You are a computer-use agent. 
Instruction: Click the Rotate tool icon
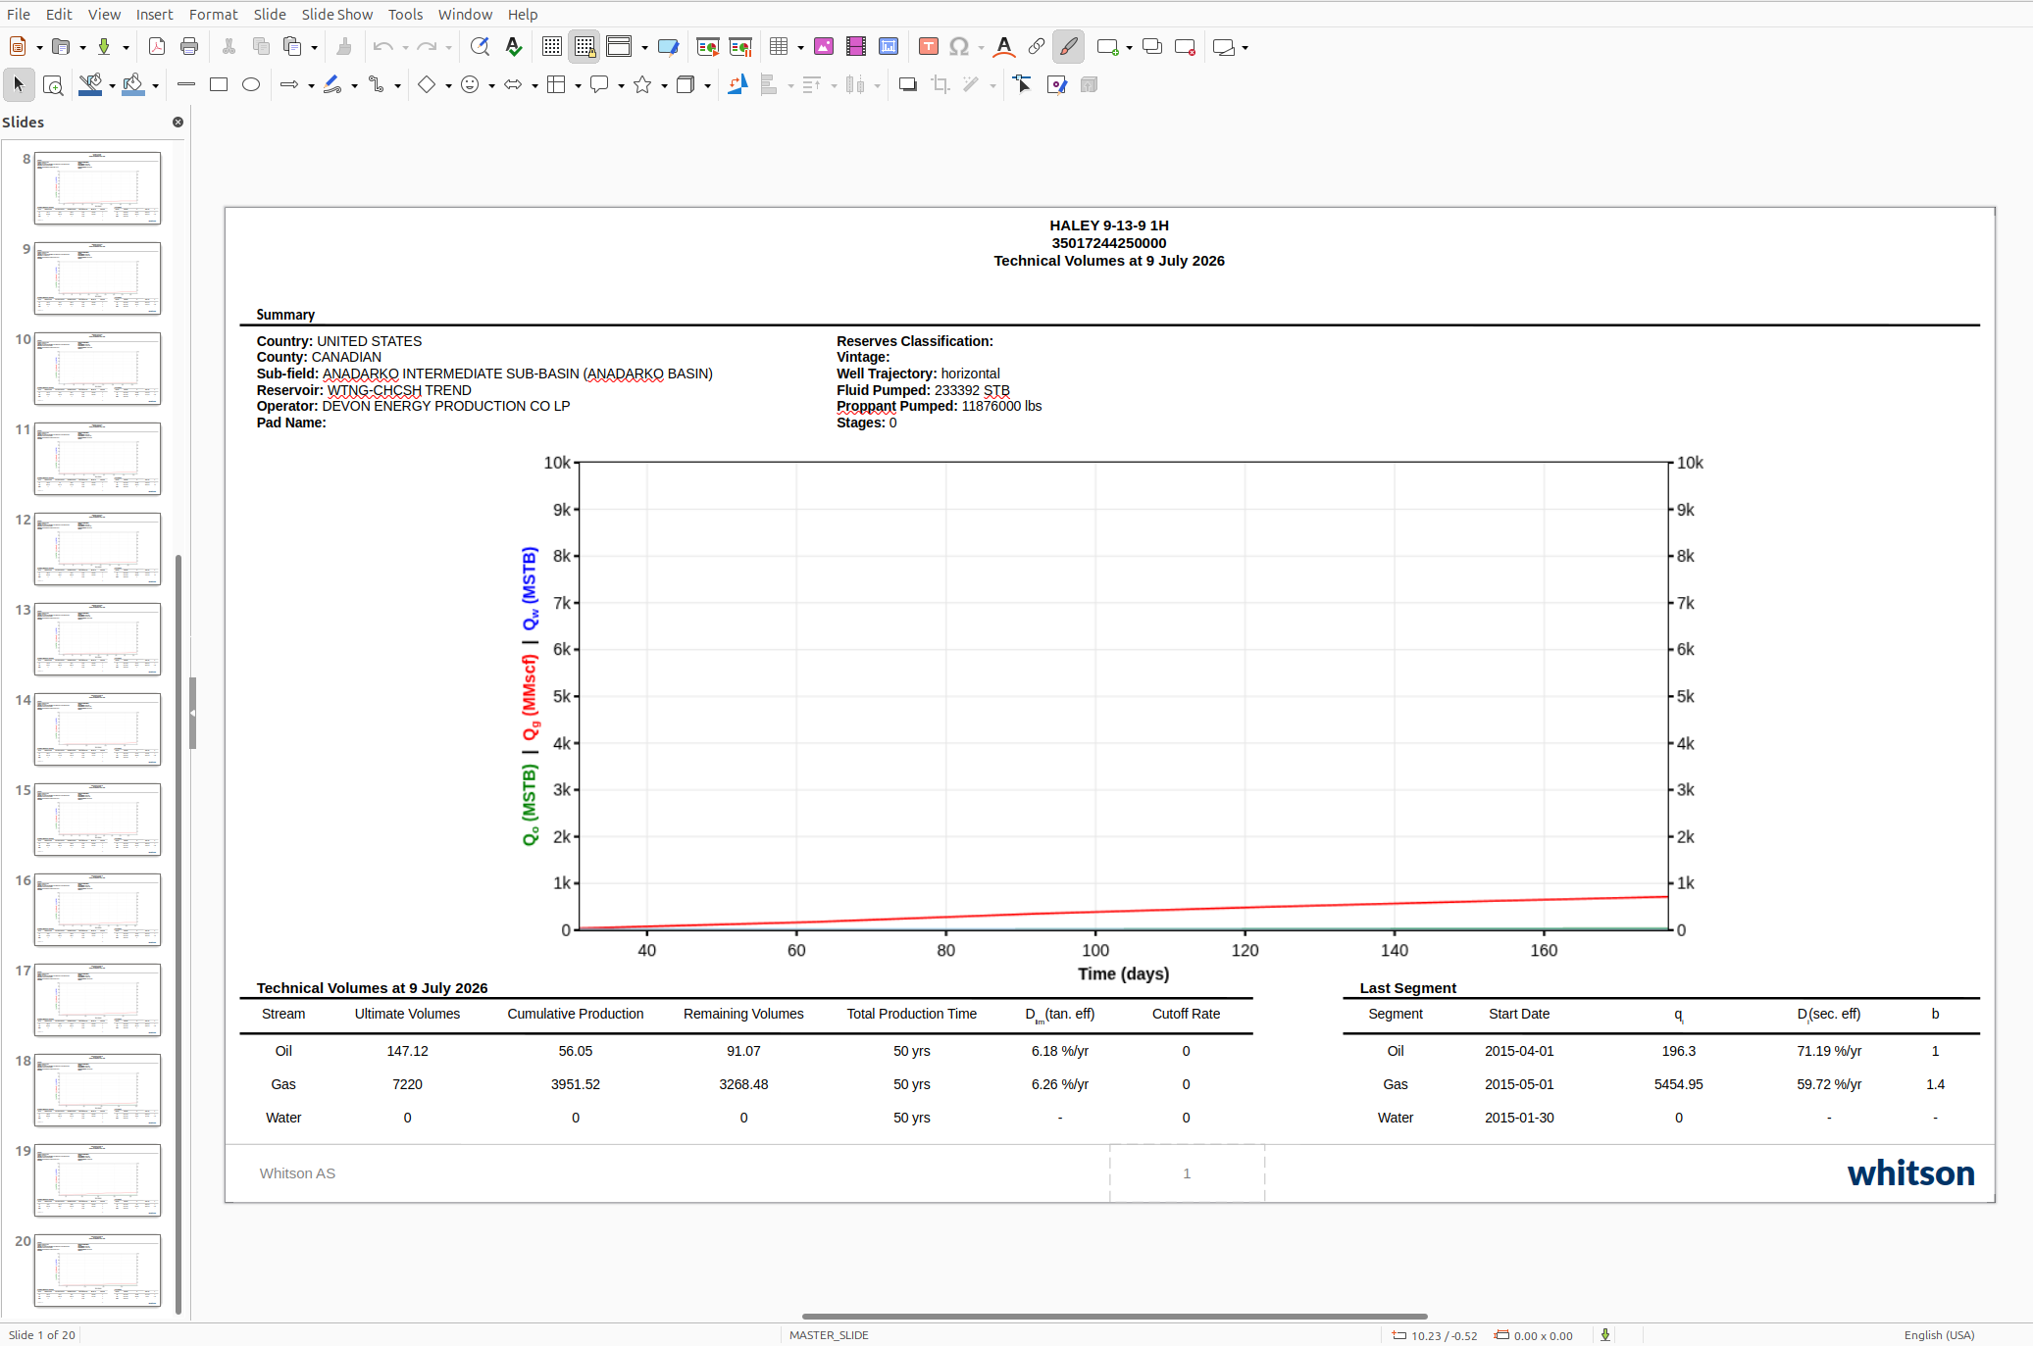(737, 85)
